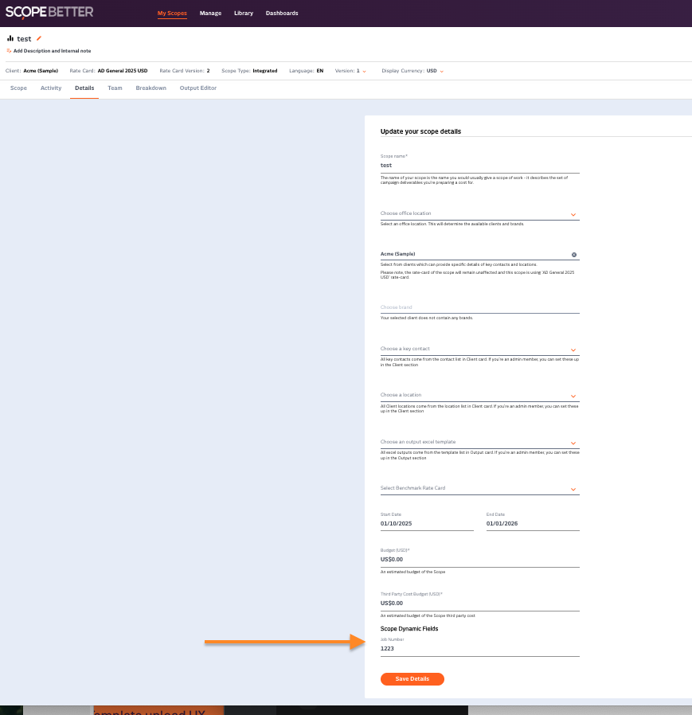Open the Manage menu
The width and height of the screenshot is (692, 715).
tap(210, 14)
